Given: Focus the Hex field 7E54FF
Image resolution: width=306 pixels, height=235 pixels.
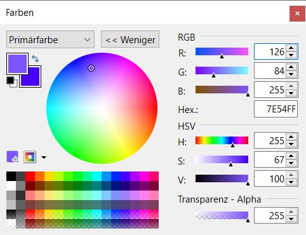Looking at the screenshot, I should pyautogui.click(x=276, y=109).
